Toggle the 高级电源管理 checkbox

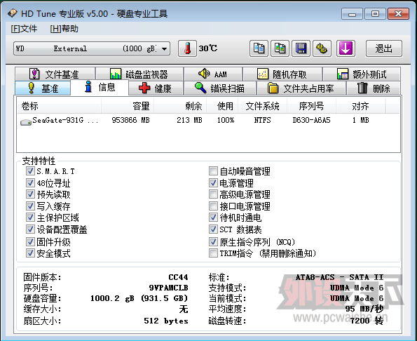click(x=213, y=194)
